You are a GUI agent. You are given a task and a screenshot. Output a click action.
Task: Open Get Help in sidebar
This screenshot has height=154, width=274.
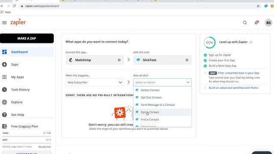pyautogui.click(x=27, y=115)
